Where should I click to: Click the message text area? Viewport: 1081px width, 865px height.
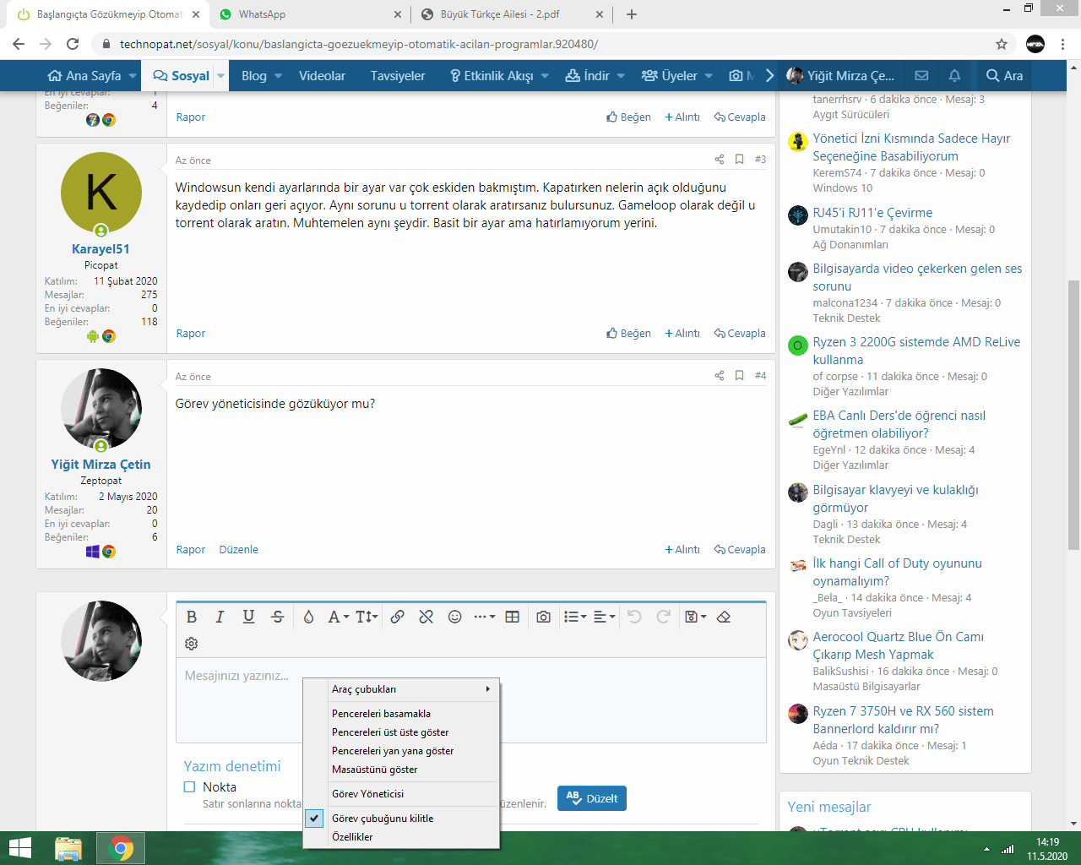click(470, 699)
